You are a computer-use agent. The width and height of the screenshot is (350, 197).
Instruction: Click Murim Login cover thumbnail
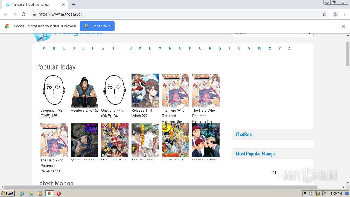click(84, 140)
